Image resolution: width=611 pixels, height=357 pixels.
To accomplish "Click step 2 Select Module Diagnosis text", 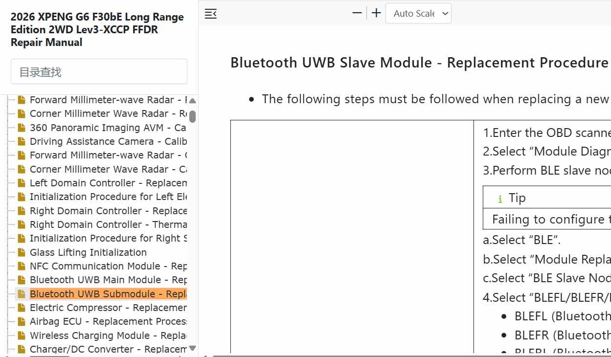I will pos(547,152).
